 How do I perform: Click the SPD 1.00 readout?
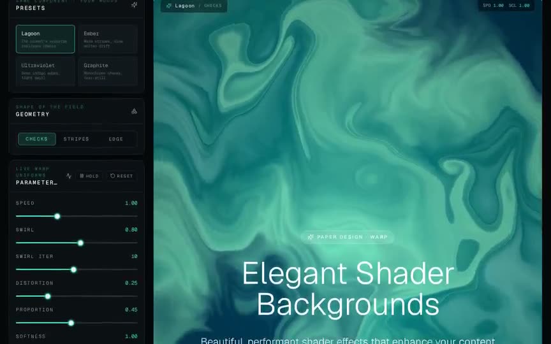click(x=493, y=5)
